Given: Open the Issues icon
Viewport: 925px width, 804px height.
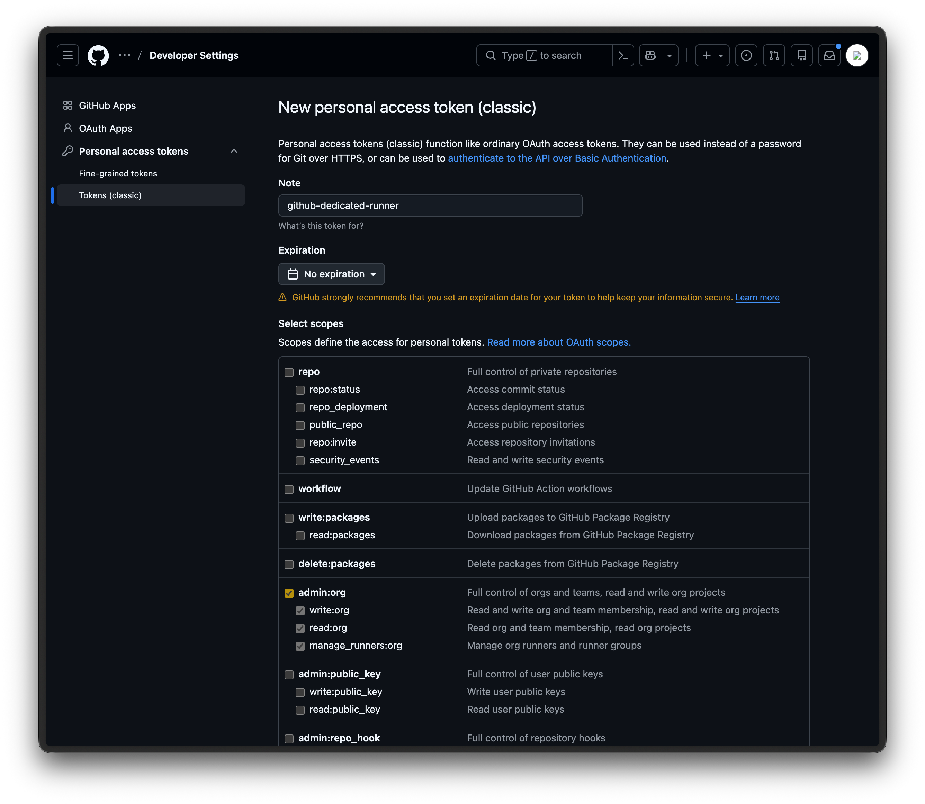Looking at the screenshot, I should (x=746, y=55).
